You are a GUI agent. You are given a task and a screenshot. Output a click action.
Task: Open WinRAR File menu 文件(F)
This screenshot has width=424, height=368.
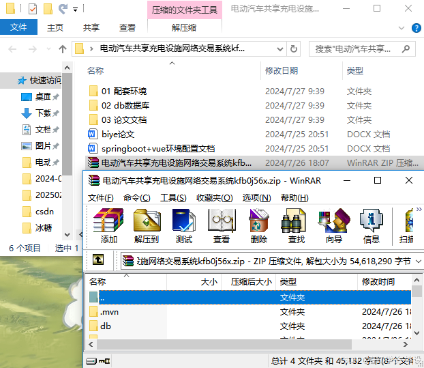(101, 198)
